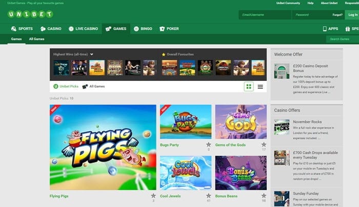The width and height of the screenshot is (359, 207).
Task: Select the Games sub-tab
Action: click(16, 39)
